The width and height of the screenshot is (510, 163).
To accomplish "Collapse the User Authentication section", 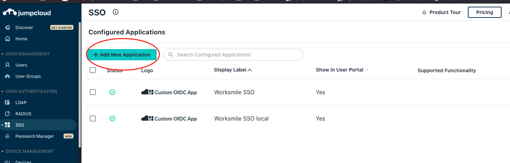I will [x=29, y=91].
